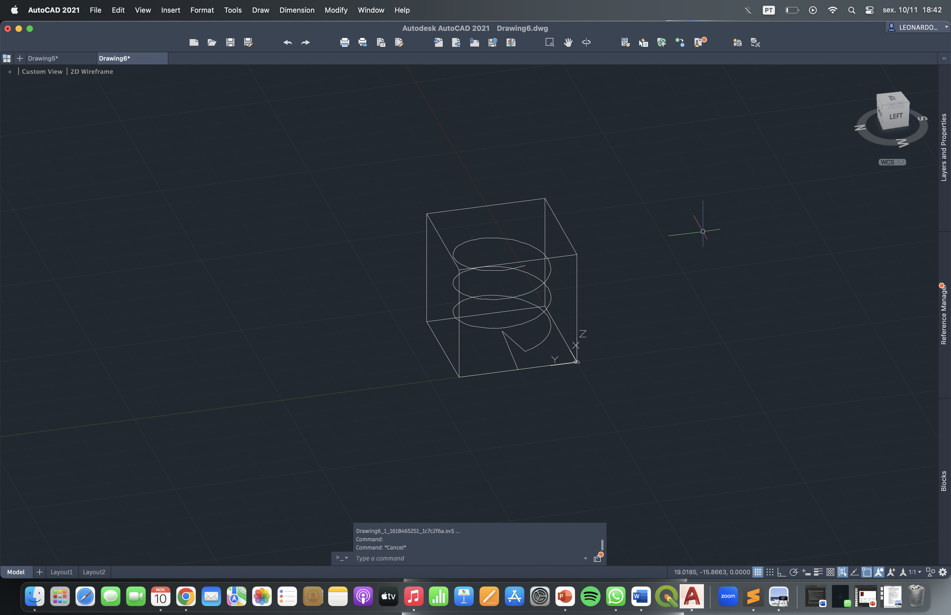Select the Model tab
This screenshot has height=615, width=951.
click(16, 572)
